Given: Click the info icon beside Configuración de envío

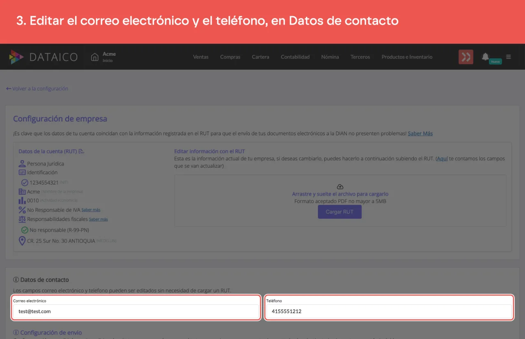Looking at the screenshot, I should (x=16, y=332).
